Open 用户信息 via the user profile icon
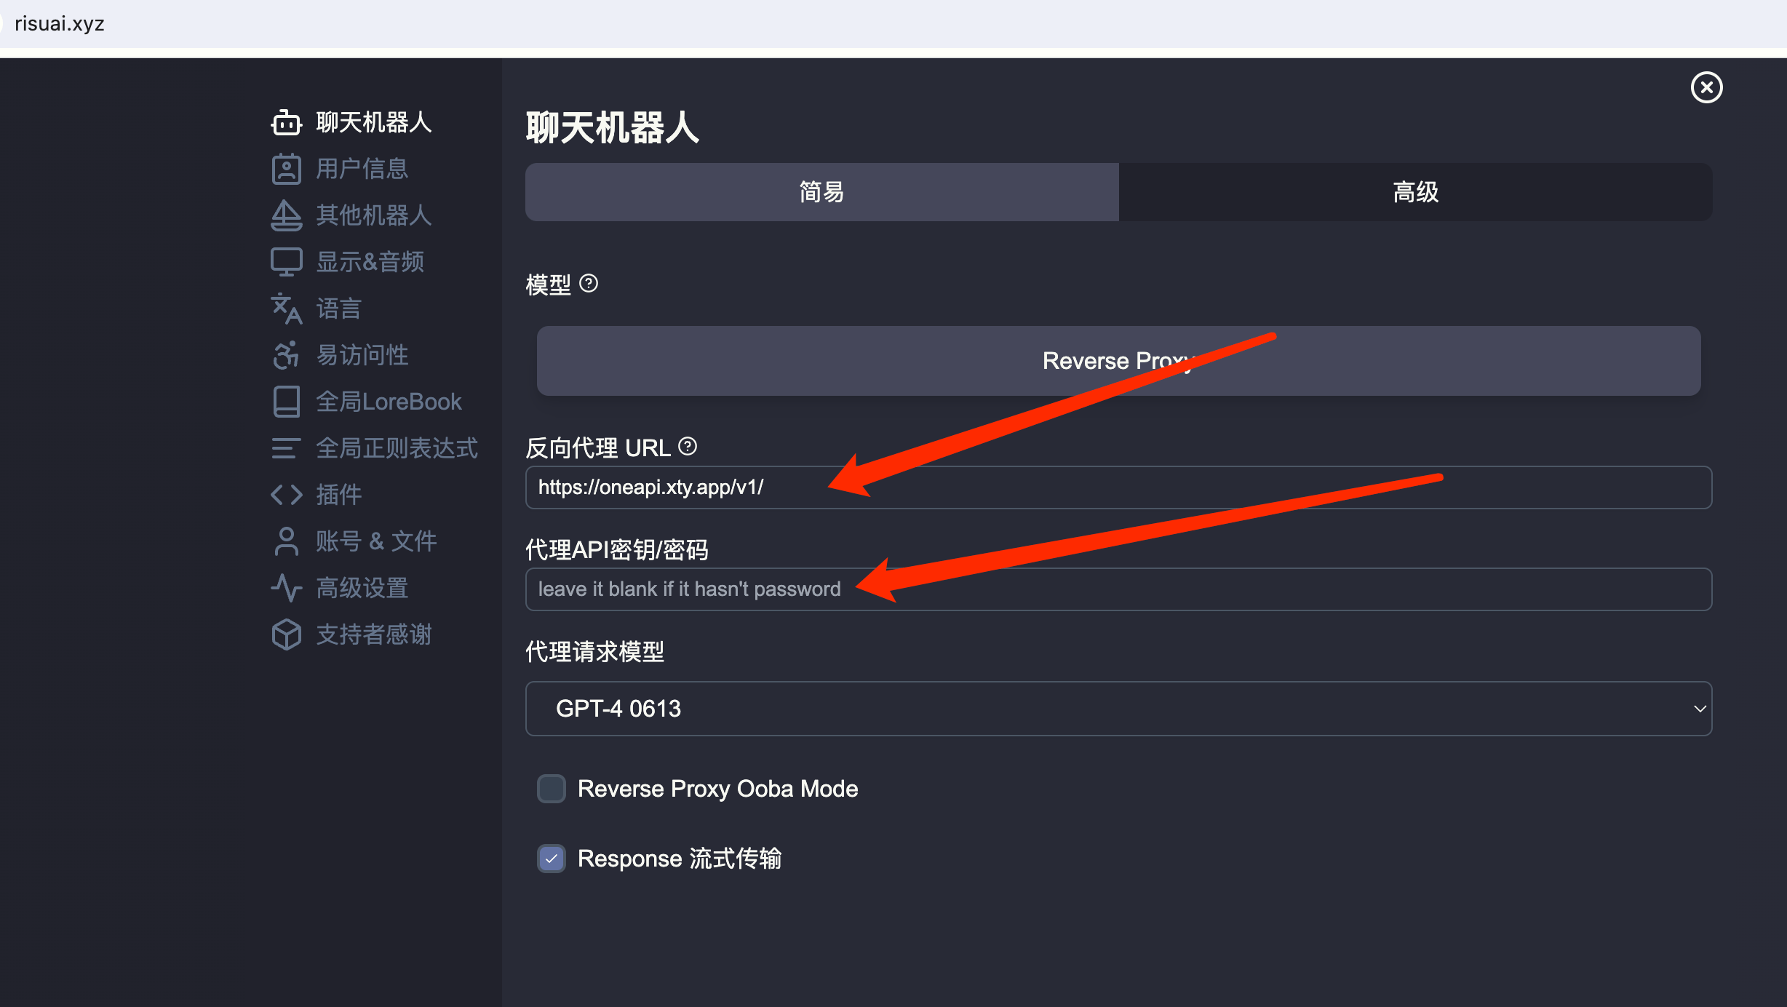1787x1007 pixels. [286, 169]
